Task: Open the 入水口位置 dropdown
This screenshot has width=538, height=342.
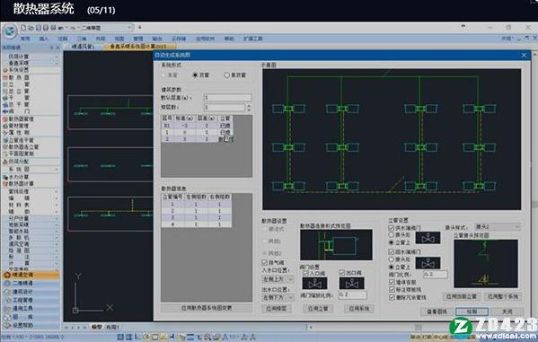Action: tap(278, 279)
